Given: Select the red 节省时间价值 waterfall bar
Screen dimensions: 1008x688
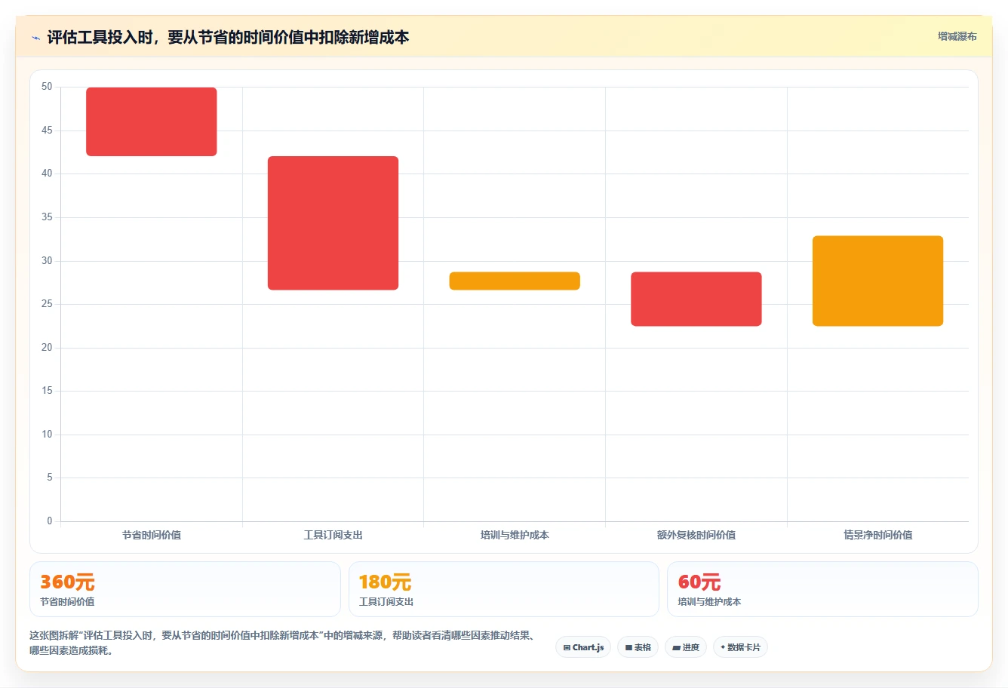Looking at the screenshot, I should click(152, 121).
